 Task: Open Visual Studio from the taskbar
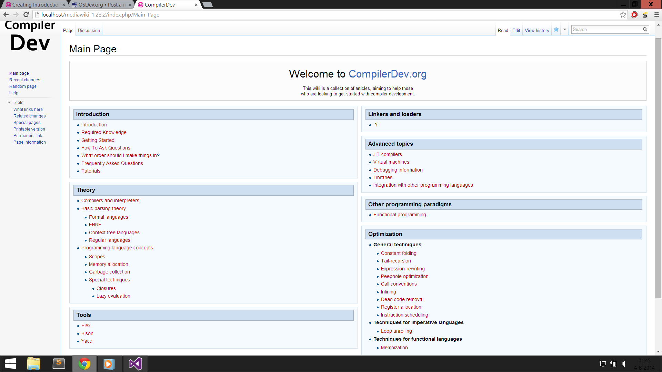point(135,364)
